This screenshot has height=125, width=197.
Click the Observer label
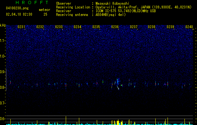64,3
